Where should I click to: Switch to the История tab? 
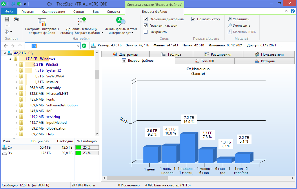click(x=265, y=61)
